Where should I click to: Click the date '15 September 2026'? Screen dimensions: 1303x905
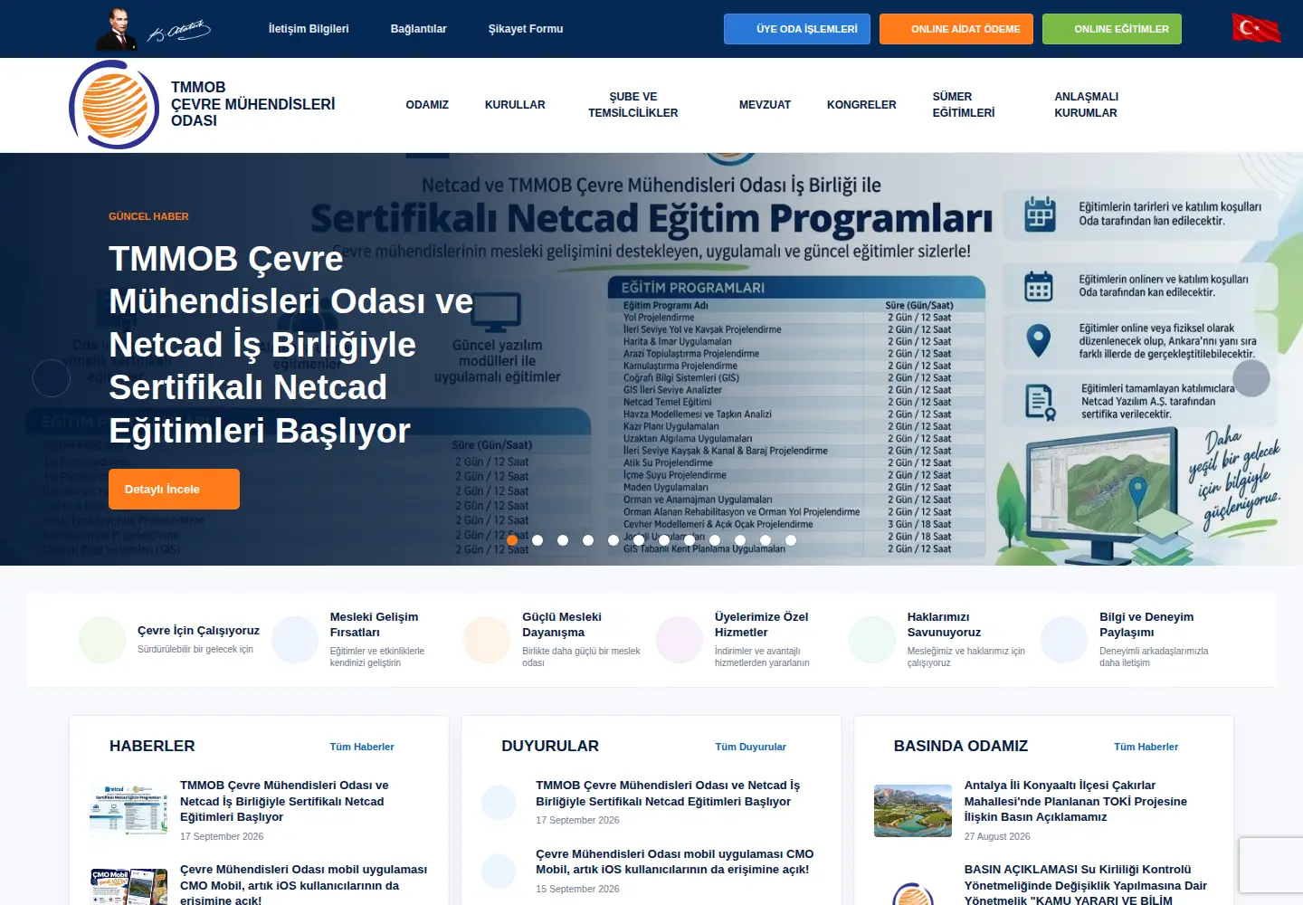(577, 889)
